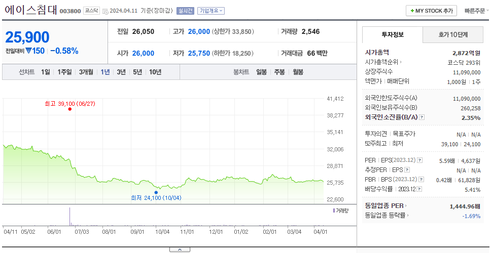Open help icon next to PER EPS(2023.12)
The image size is (491, 253).
[419, 160]
